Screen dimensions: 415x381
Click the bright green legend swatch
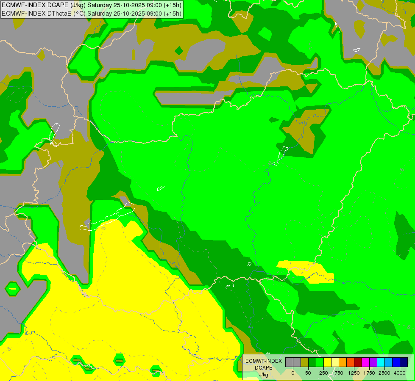(320, 362)
